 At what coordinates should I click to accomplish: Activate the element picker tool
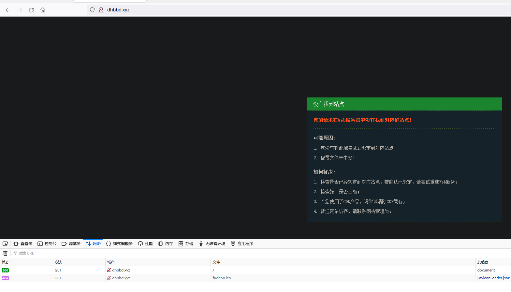(5, 244)
